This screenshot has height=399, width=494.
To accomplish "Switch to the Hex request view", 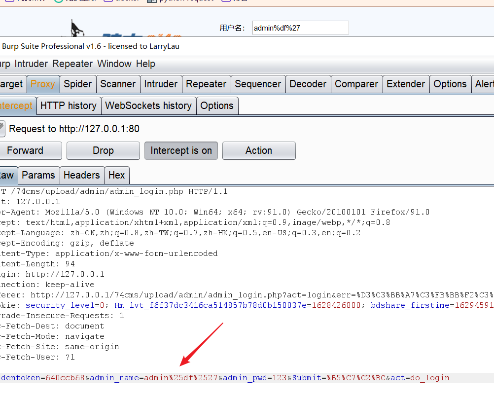I will pos(117,175).
